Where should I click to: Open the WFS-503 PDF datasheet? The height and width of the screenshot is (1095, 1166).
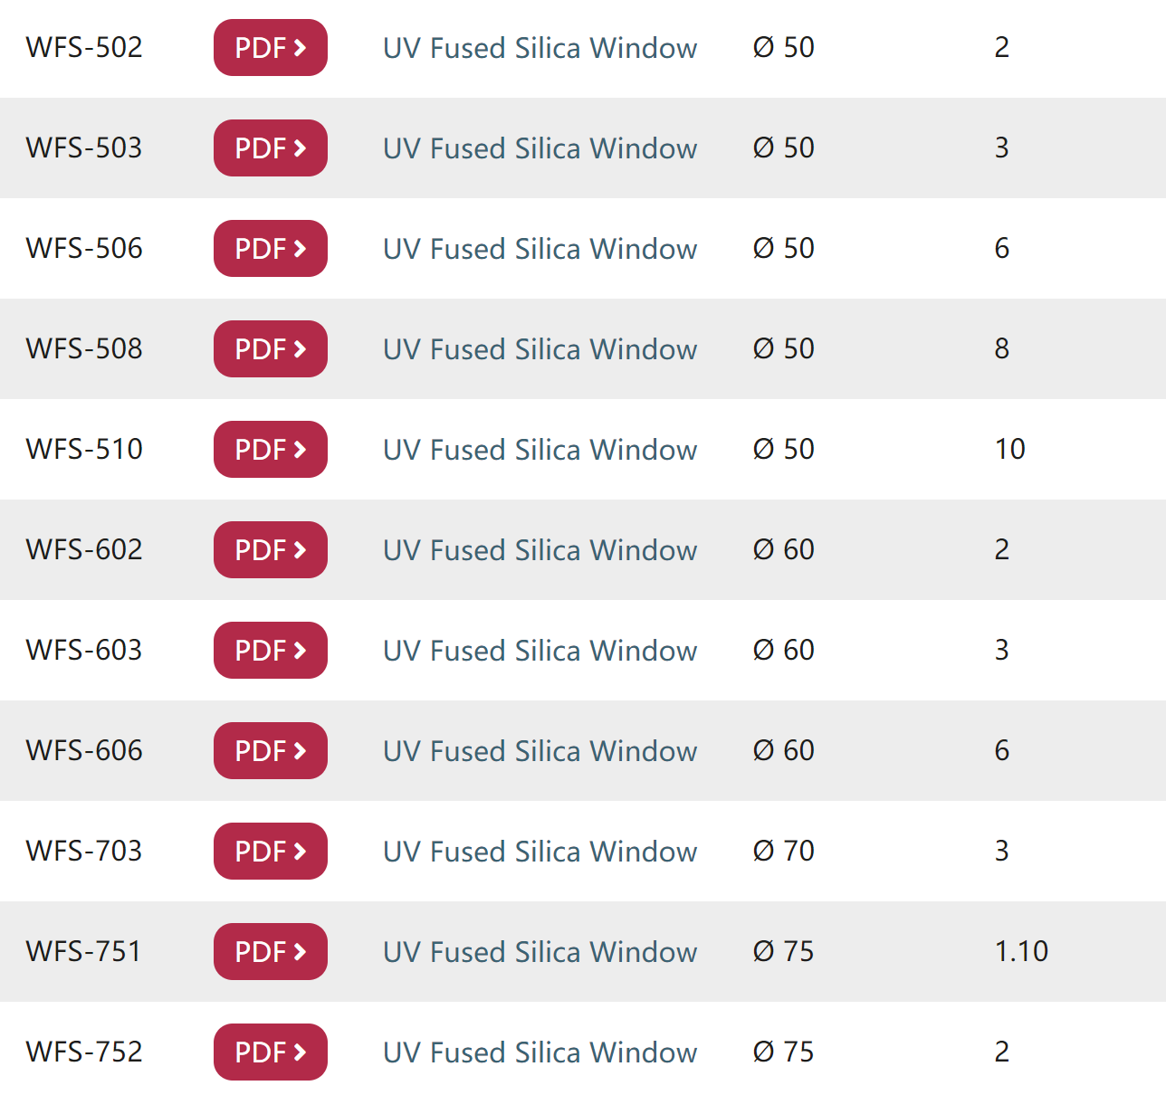(x=270, y=148)
